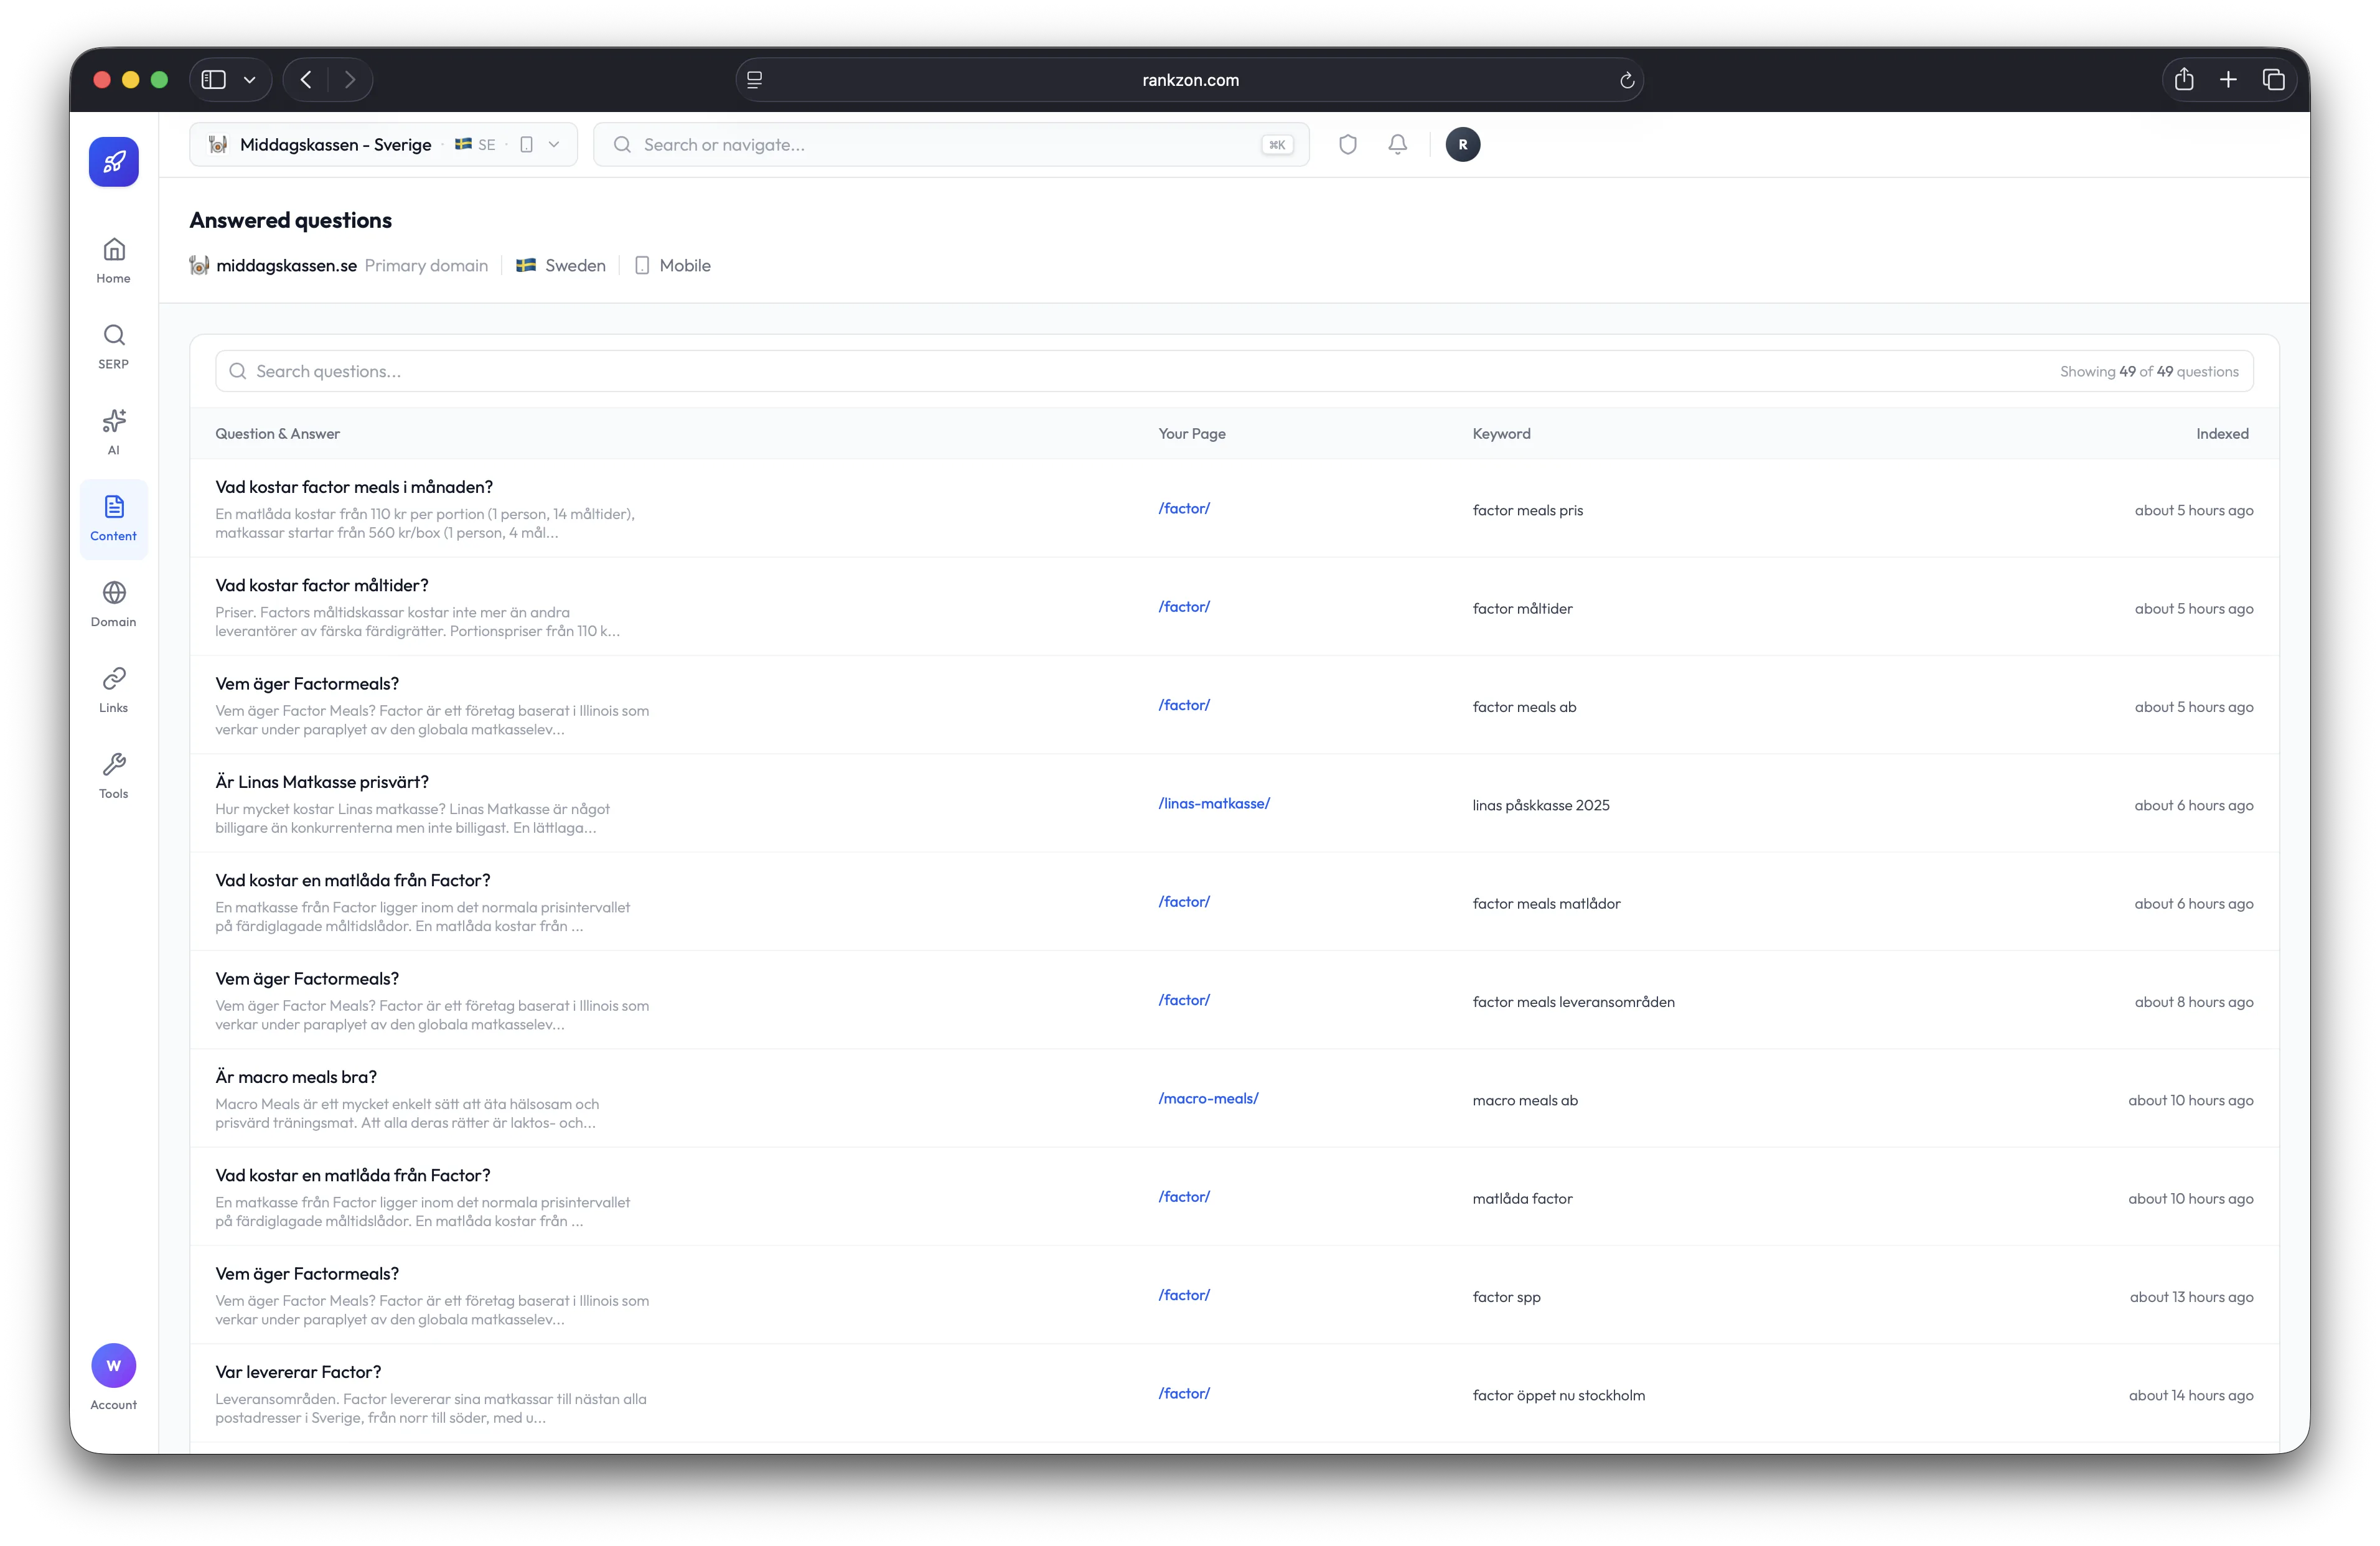
Task: Show the Safari tab overview
Action: coord(2273,80)
